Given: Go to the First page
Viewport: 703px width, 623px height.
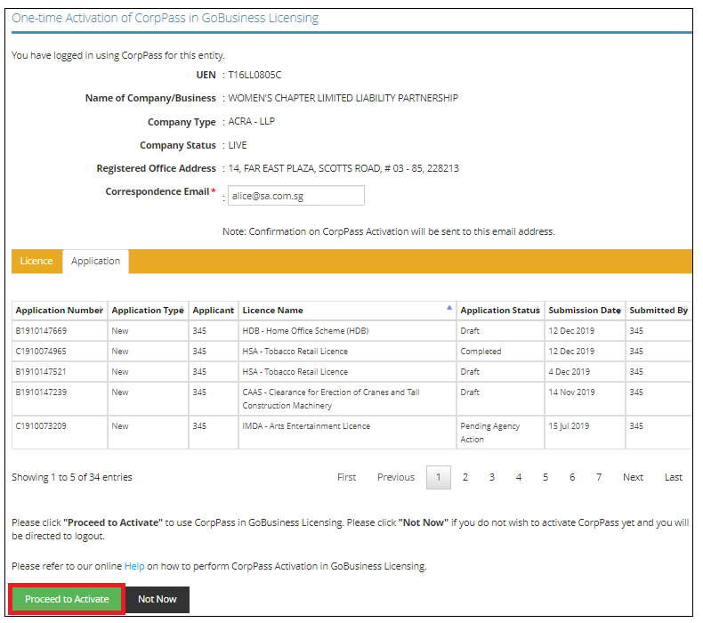Looking at the screenshot, I should point(346,477).
